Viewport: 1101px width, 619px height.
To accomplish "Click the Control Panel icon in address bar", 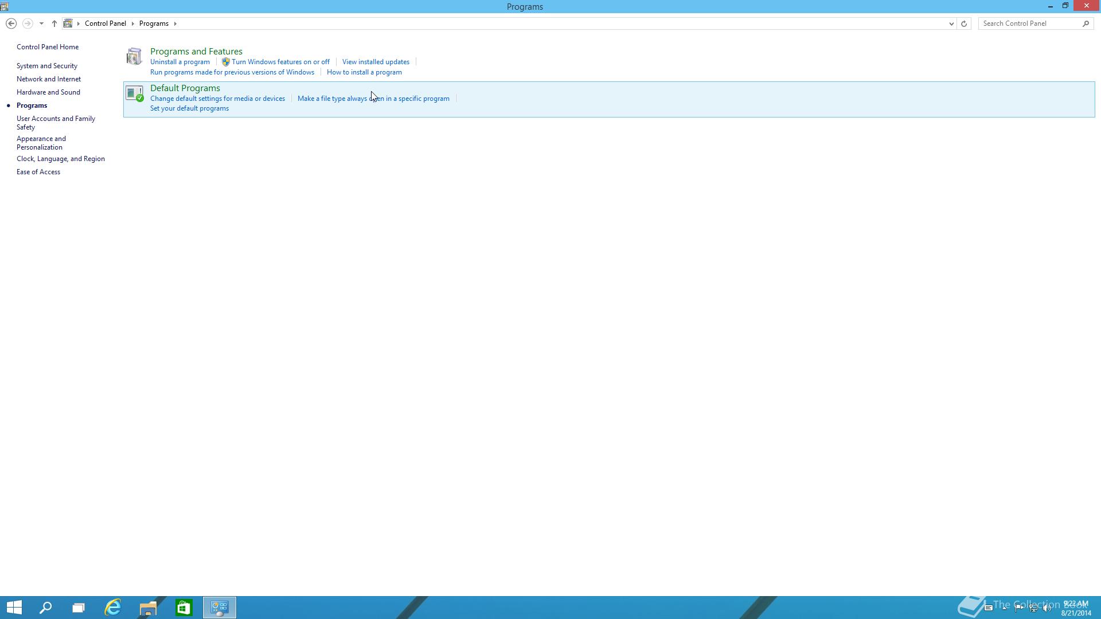I will click(68, 23).
